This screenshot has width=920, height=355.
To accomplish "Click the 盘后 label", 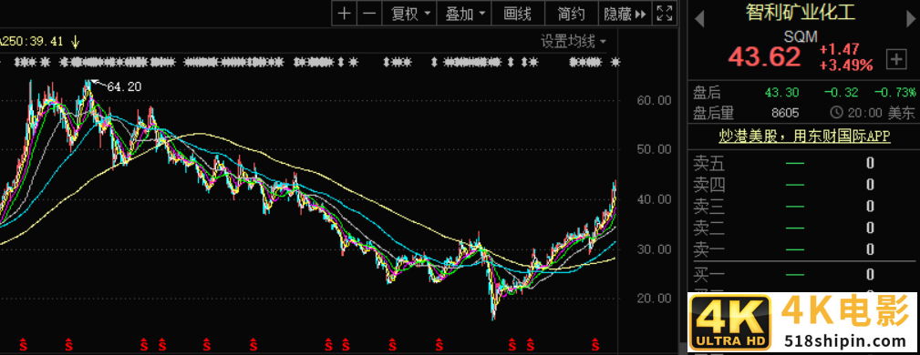I will coord(707,93).
